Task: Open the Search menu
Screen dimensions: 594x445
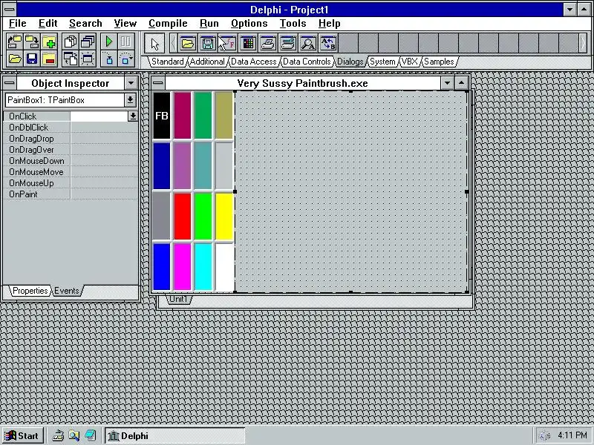Action: [85, 24]
